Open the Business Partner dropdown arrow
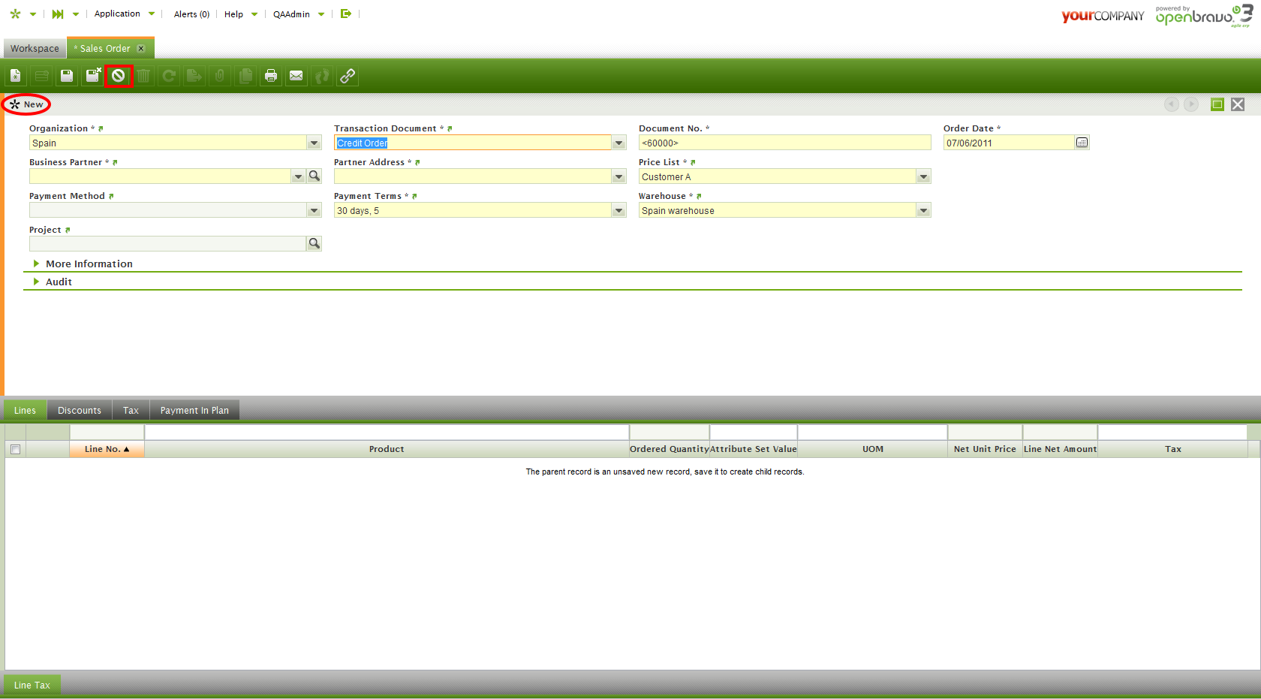The width and height of the screenshot is (1261, 699). click(298, 176)
